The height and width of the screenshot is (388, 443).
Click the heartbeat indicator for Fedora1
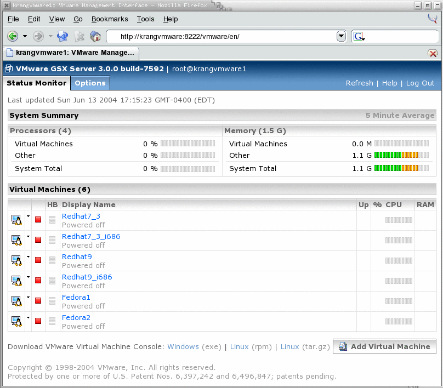coord(52,301)
